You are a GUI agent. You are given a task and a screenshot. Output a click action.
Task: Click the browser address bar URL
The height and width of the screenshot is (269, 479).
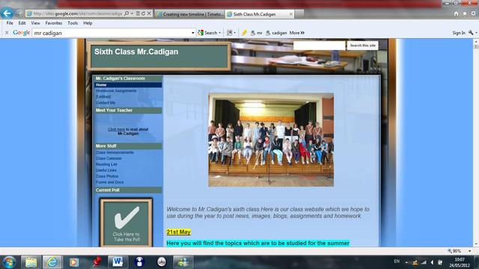(x=78, y=13)
